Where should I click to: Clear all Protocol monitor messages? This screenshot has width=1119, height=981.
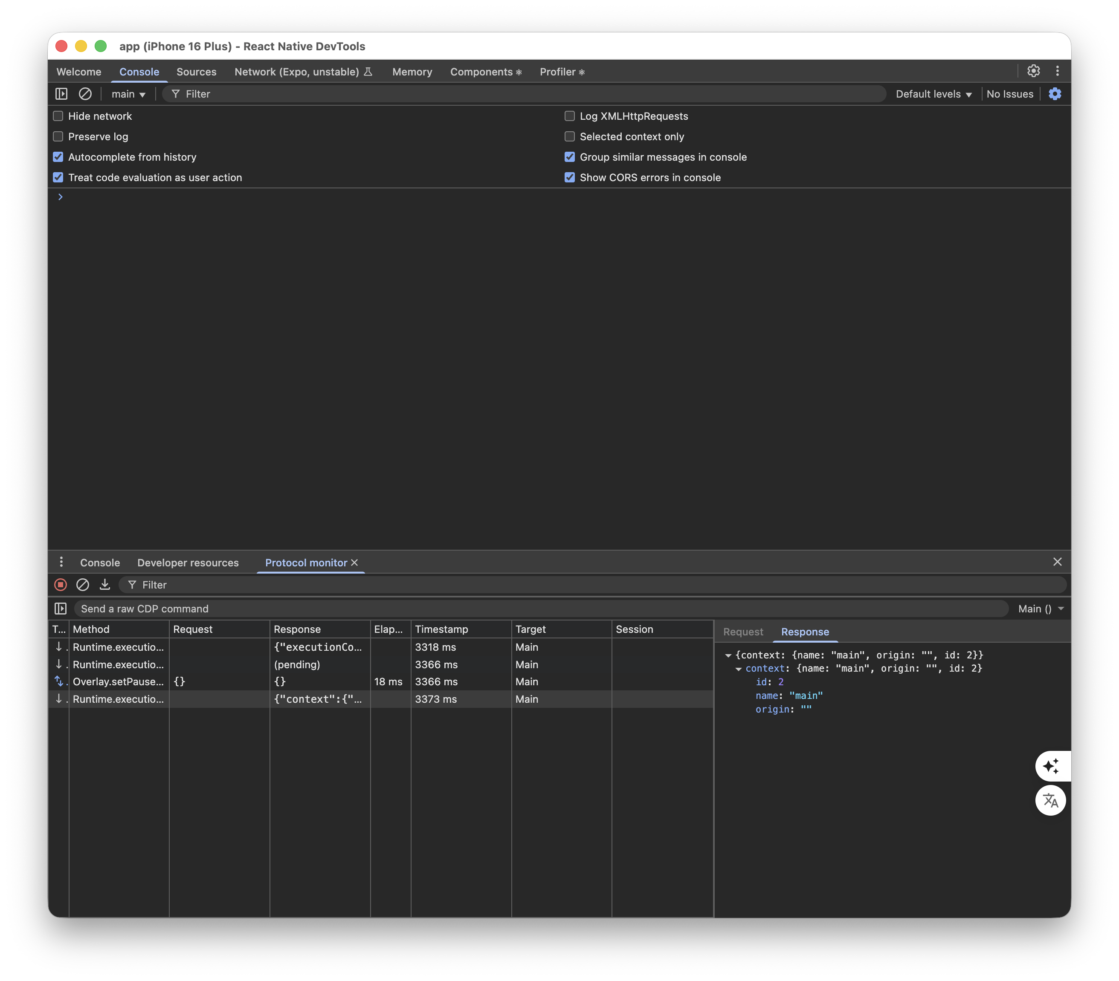click(x=83, y=585)
